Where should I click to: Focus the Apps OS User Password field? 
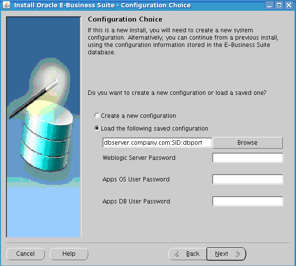(x=248, y=179)
